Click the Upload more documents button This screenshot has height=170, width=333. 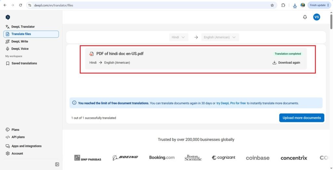tap(301, 118)
